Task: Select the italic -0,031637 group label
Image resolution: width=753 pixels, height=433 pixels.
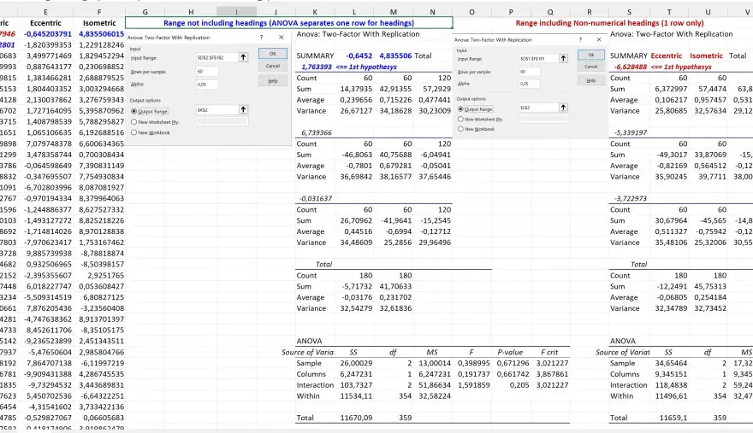Action: click(315, 198)
